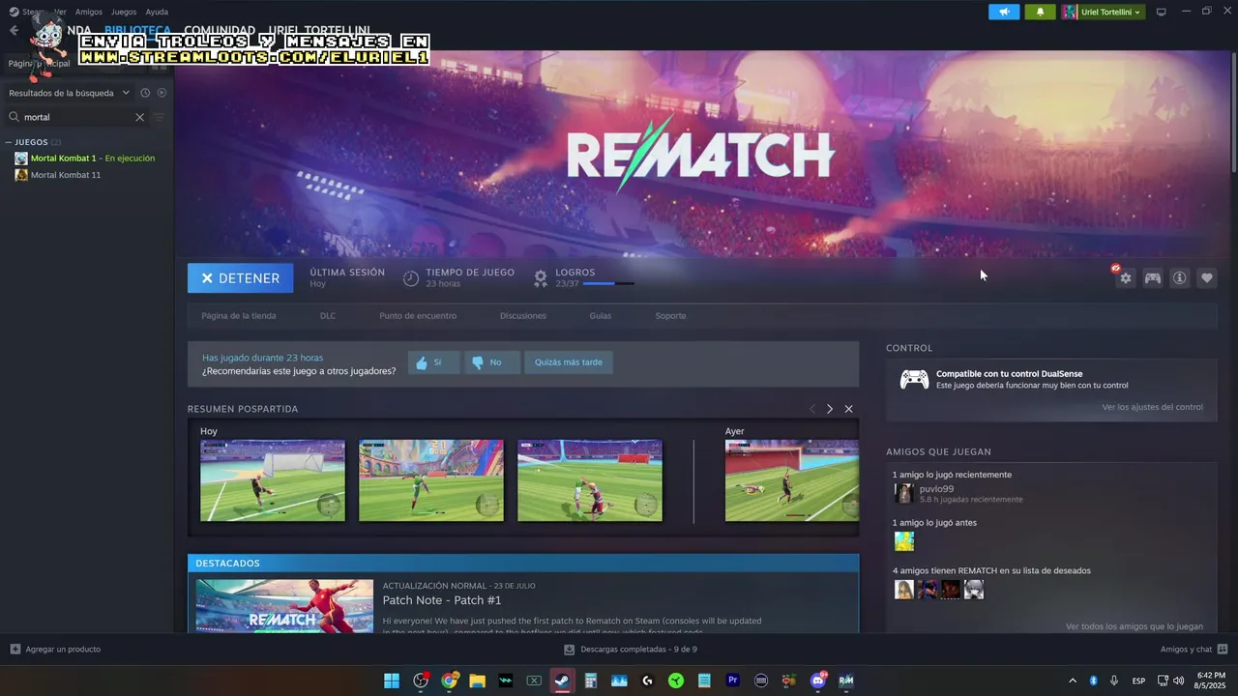The height and width of the screenshot is (696, 1238).
Task: Click the add product plus icon
Action: click(15, 649)
